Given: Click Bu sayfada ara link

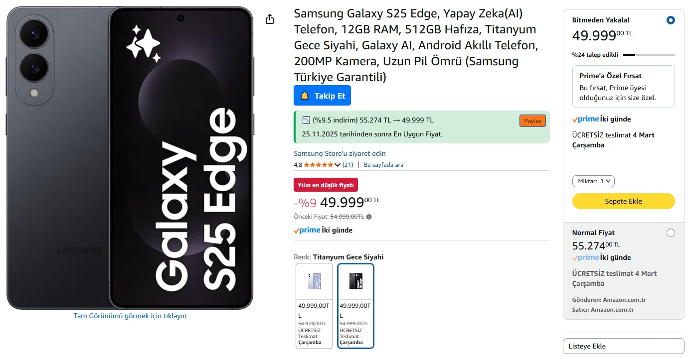Looking at the screenshot, I should pos(383,165).
